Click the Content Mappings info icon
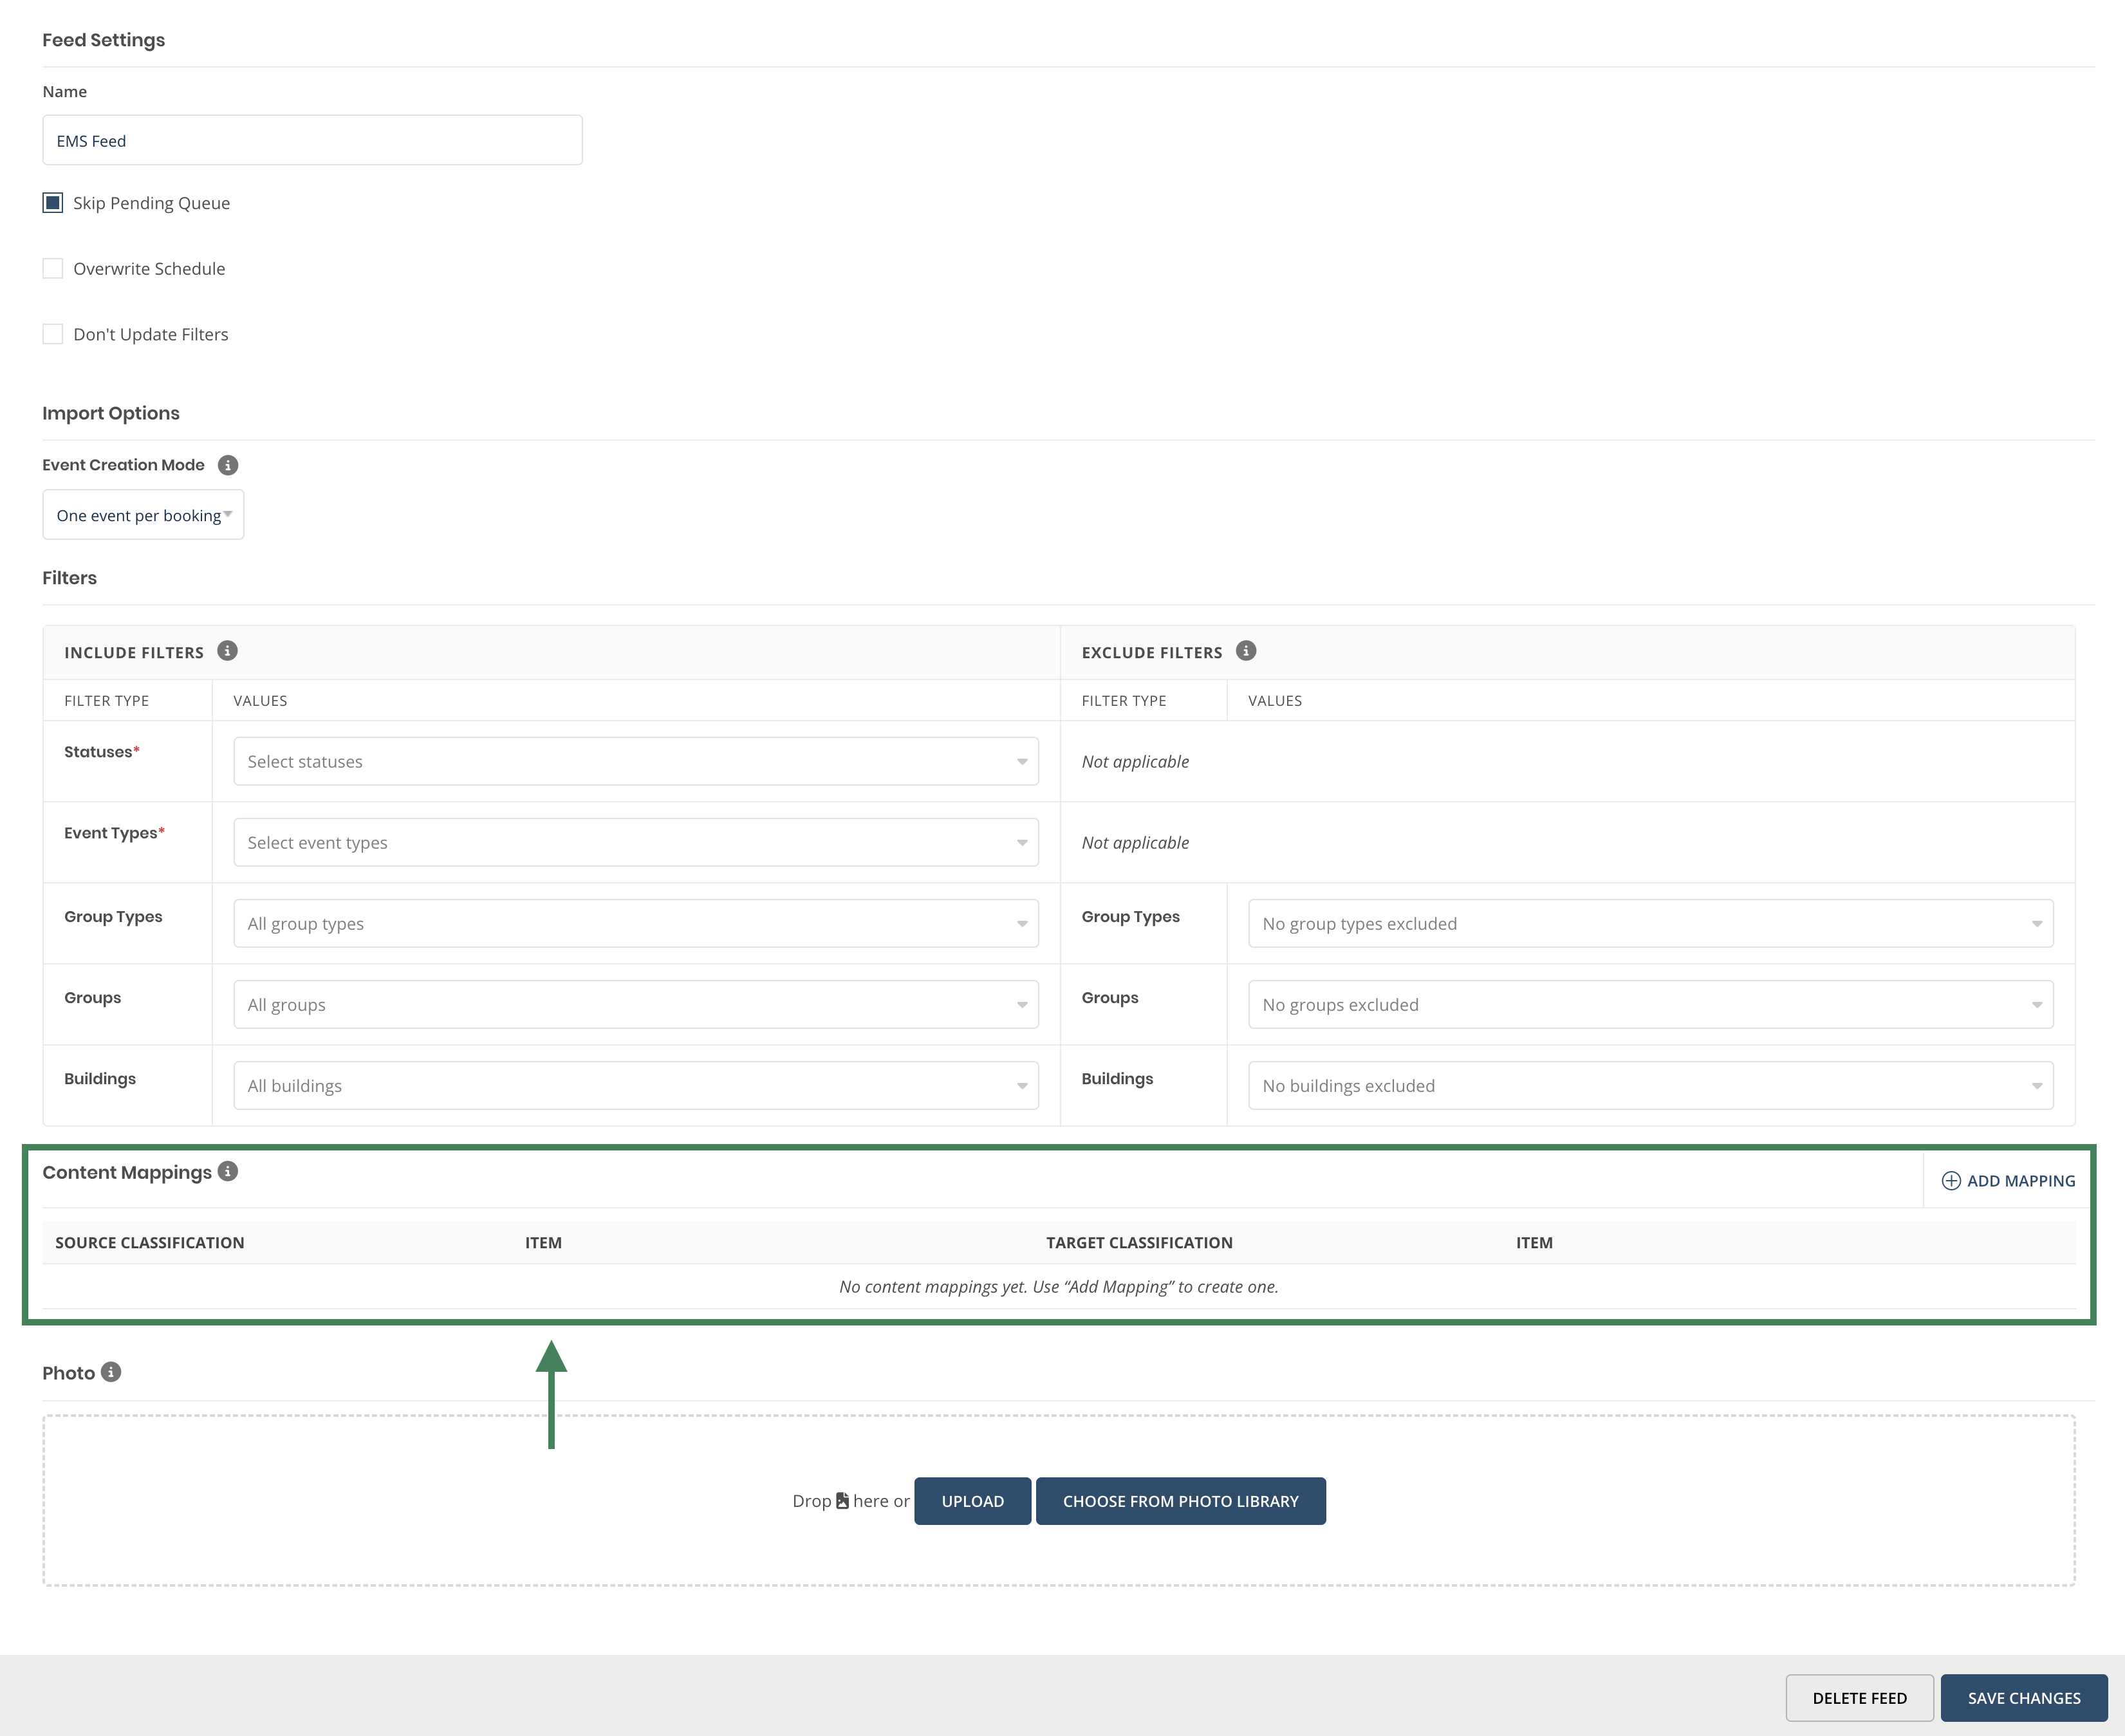The height and width of the screenshot is (1736, 2125). point(228,1171)
